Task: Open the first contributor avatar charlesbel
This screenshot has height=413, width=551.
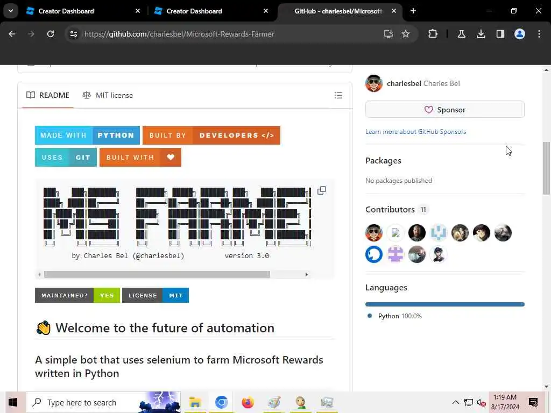Action: click(x=374, y=233)
